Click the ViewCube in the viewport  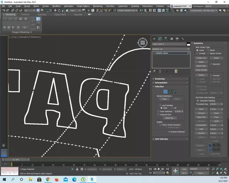(x=143, y=42)
